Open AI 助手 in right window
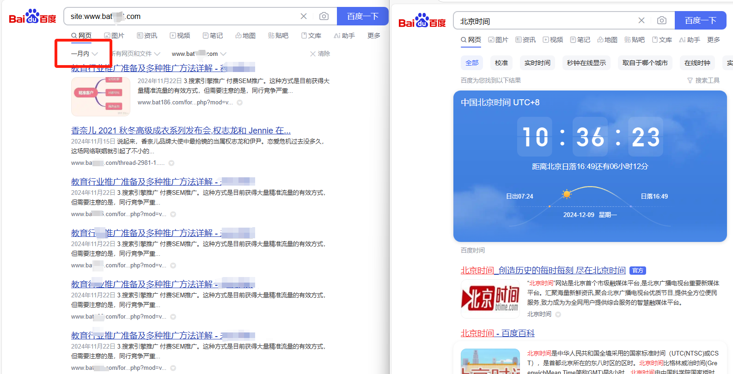Screen dimensions: 733x374 pyautogui.click(x=690, y=40)
